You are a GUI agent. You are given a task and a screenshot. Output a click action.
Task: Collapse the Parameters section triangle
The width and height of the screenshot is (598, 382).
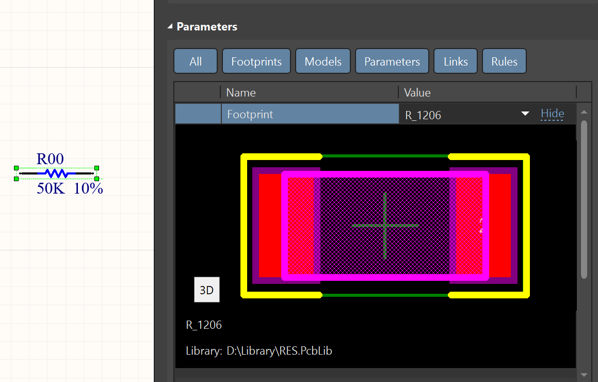pyautogui.click(x=170, y=27)
